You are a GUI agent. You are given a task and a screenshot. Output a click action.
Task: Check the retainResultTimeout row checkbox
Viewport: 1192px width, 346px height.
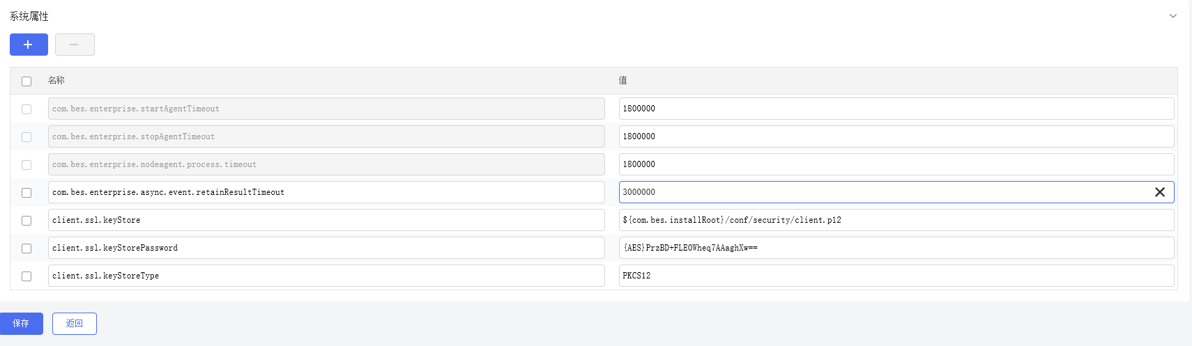[x=26, y=193]
